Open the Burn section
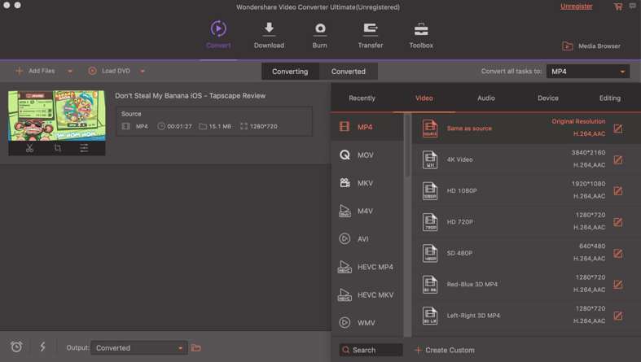This screenshot has width=641, height=362. coord(319,35)
